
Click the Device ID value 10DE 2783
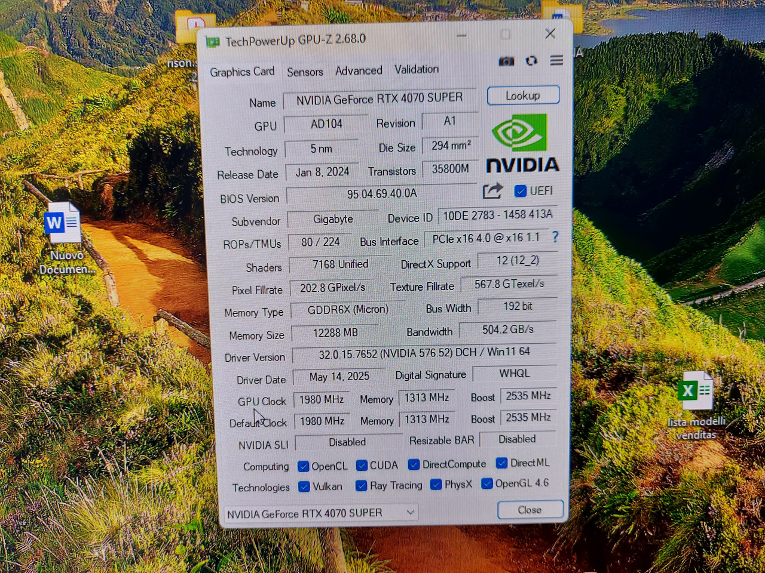(497, 215)
